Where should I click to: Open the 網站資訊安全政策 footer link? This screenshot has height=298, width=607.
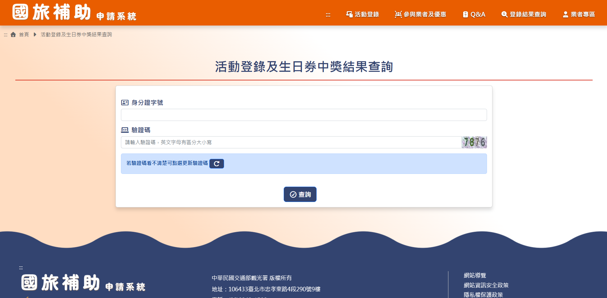click(x=486, y=285)
